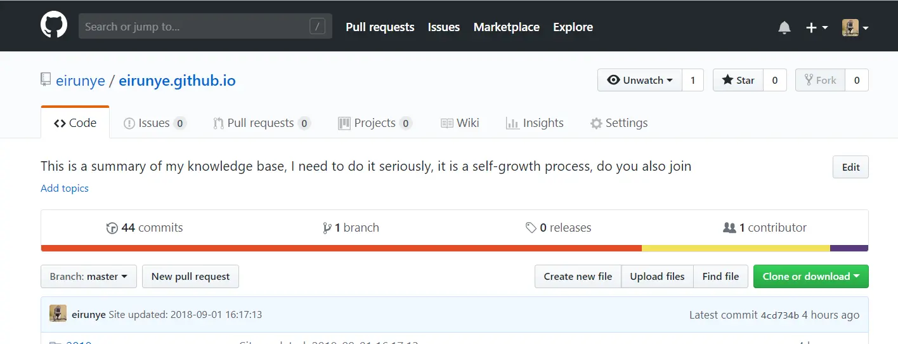Click the purple language bar segment
The image size is (898, 344).
click(849, 248)
